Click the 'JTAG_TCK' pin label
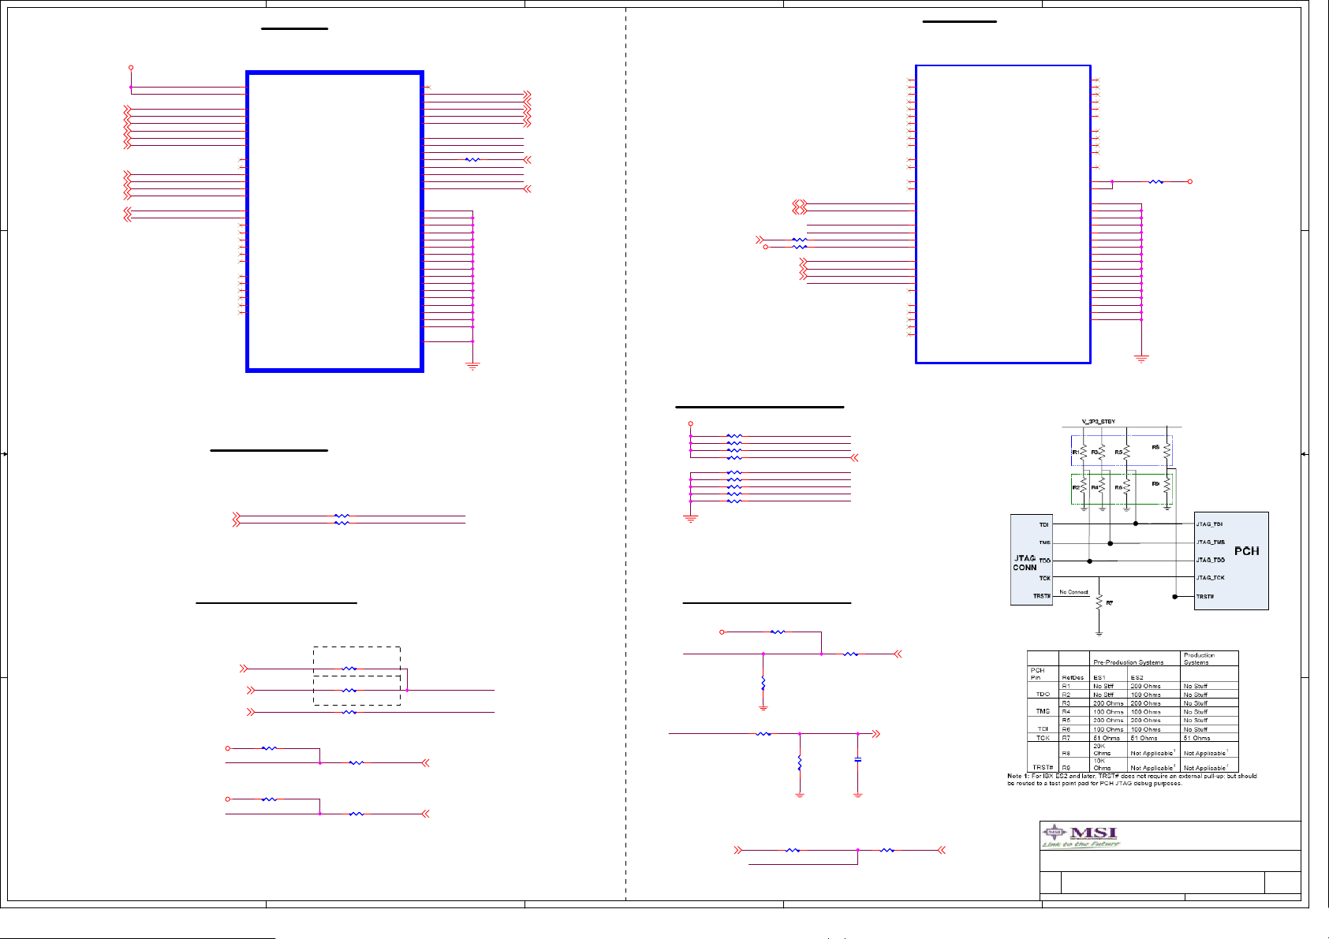The width and height of the screenshot is (1329, 939). pyautogui.click(x=1211, y=578)
